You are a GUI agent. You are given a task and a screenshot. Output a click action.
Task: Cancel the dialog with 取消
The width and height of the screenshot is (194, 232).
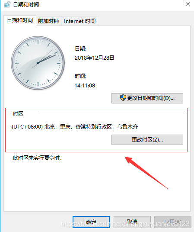(x=132, y=222)
